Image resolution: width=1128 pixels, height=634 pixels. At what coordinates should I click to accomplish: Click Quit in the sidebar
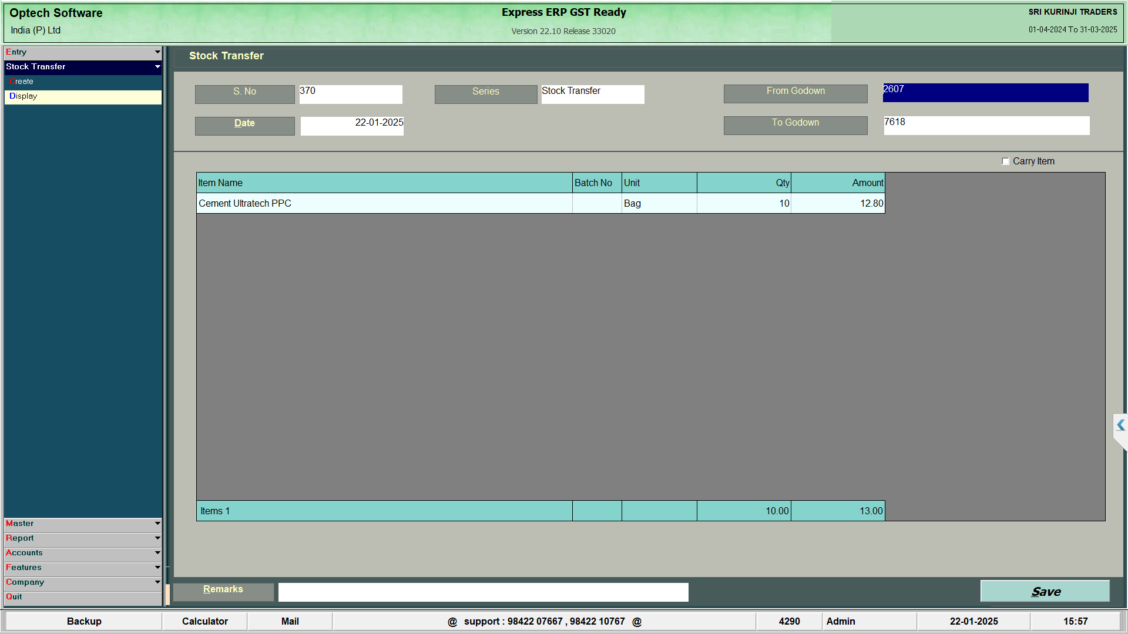coord(14,597)
